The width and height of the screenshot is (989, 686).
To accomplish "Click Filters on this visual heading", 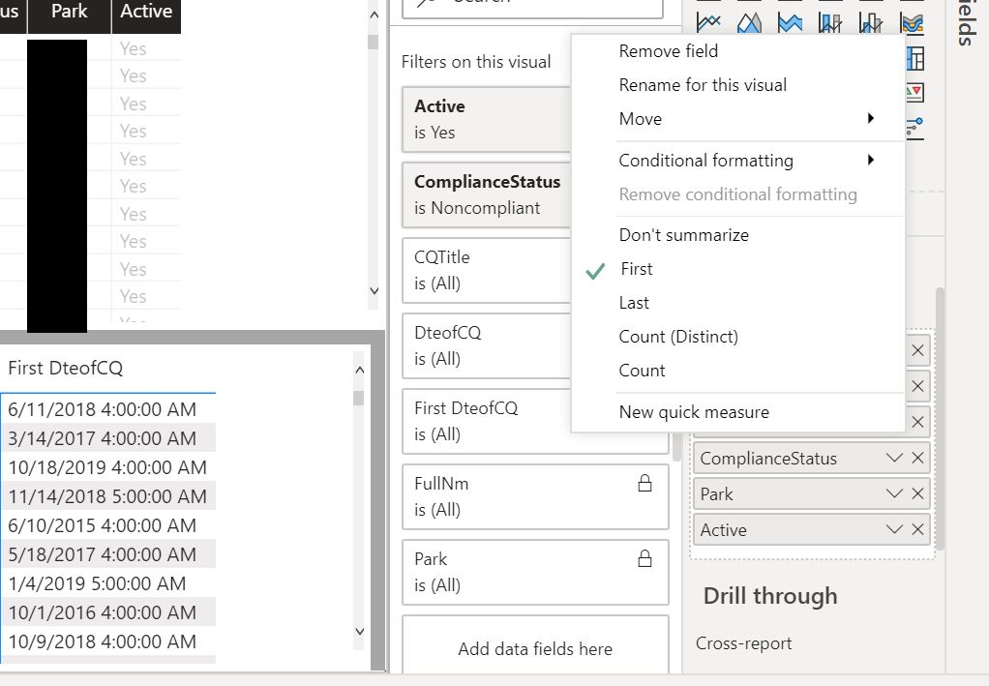I will (476, 62).
